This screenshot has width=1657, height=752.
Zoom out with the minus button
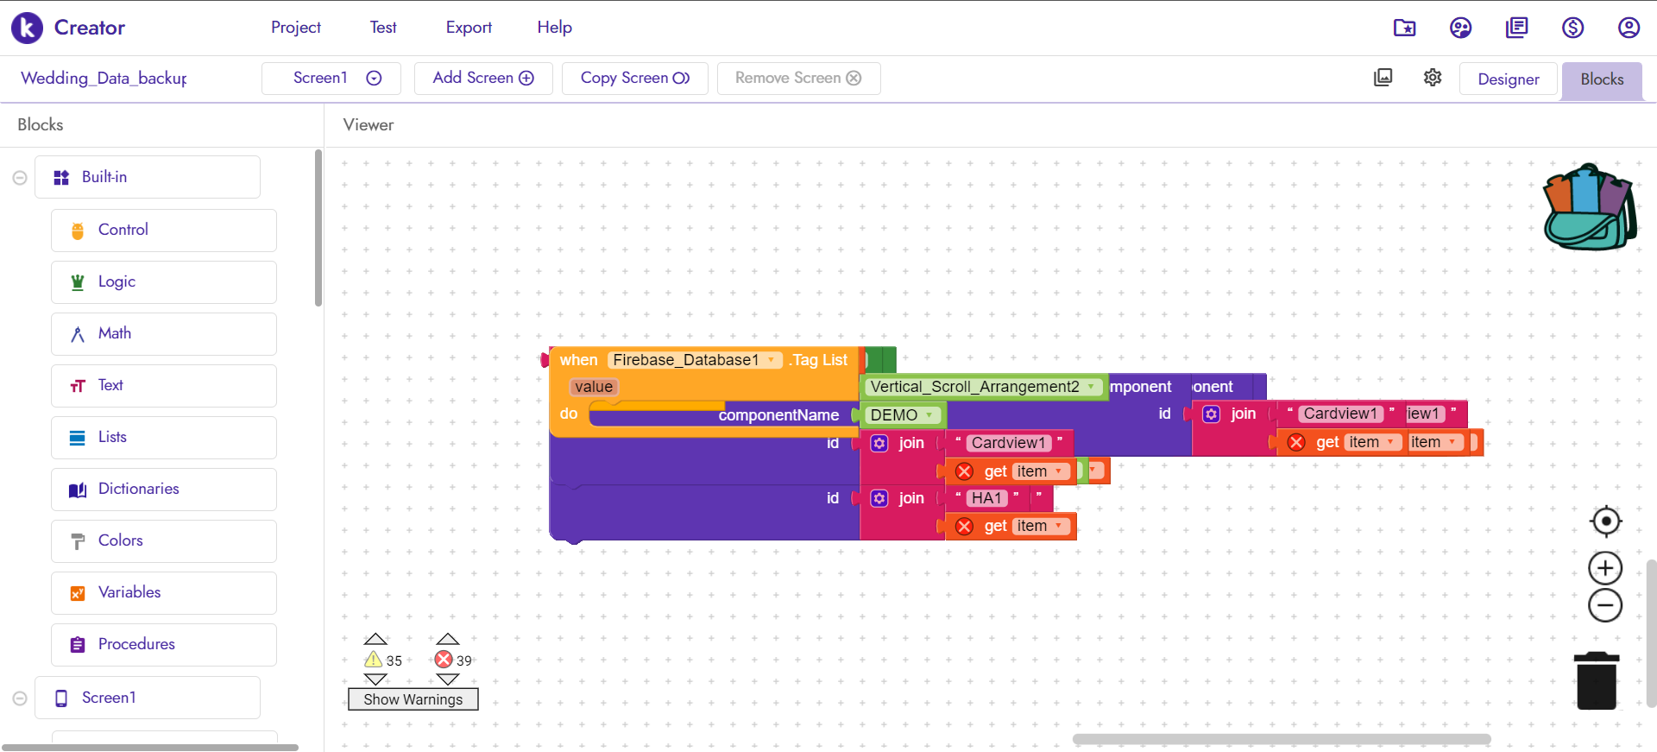click(1605, 606)
